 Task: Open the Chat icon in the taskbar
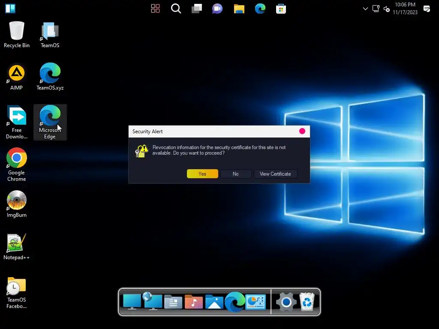pyautogui.click(x=217, y=9)
